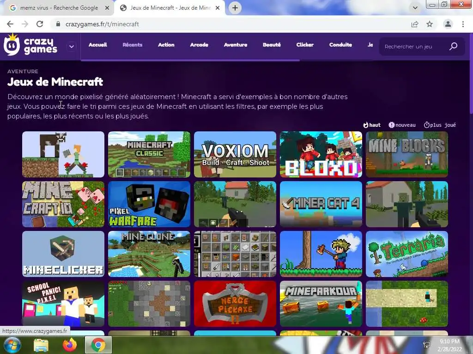The height and width of the screenshot is (354, 473).
Task: Open the tab search dropdown arrow
Action: (415, 8)
